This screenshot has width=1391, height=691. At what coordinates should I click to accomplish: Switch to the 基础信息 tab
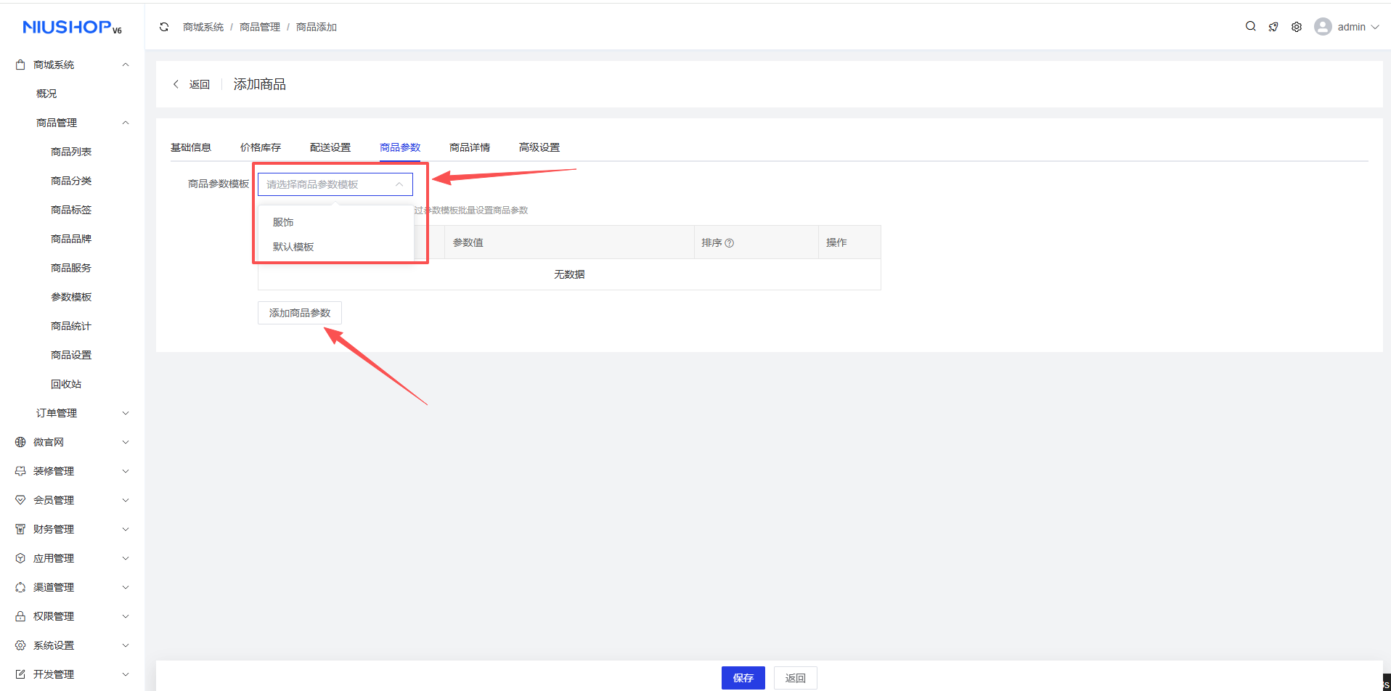(x=191, y=147)
